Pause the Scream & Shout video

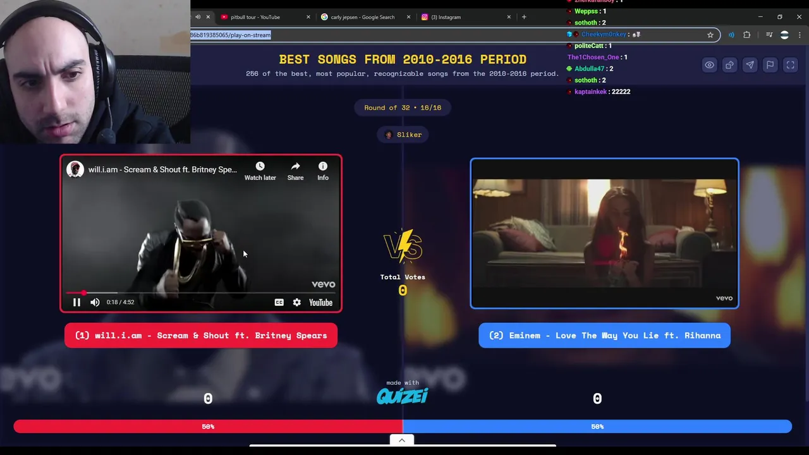click(76, 302)
